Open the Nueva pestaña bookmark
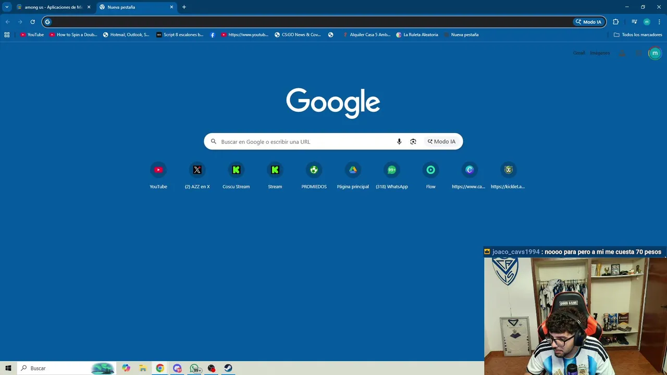 [x=461, y=35]
